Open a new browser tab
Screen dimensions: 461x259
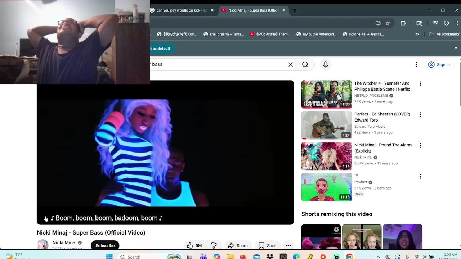(295, 10)
